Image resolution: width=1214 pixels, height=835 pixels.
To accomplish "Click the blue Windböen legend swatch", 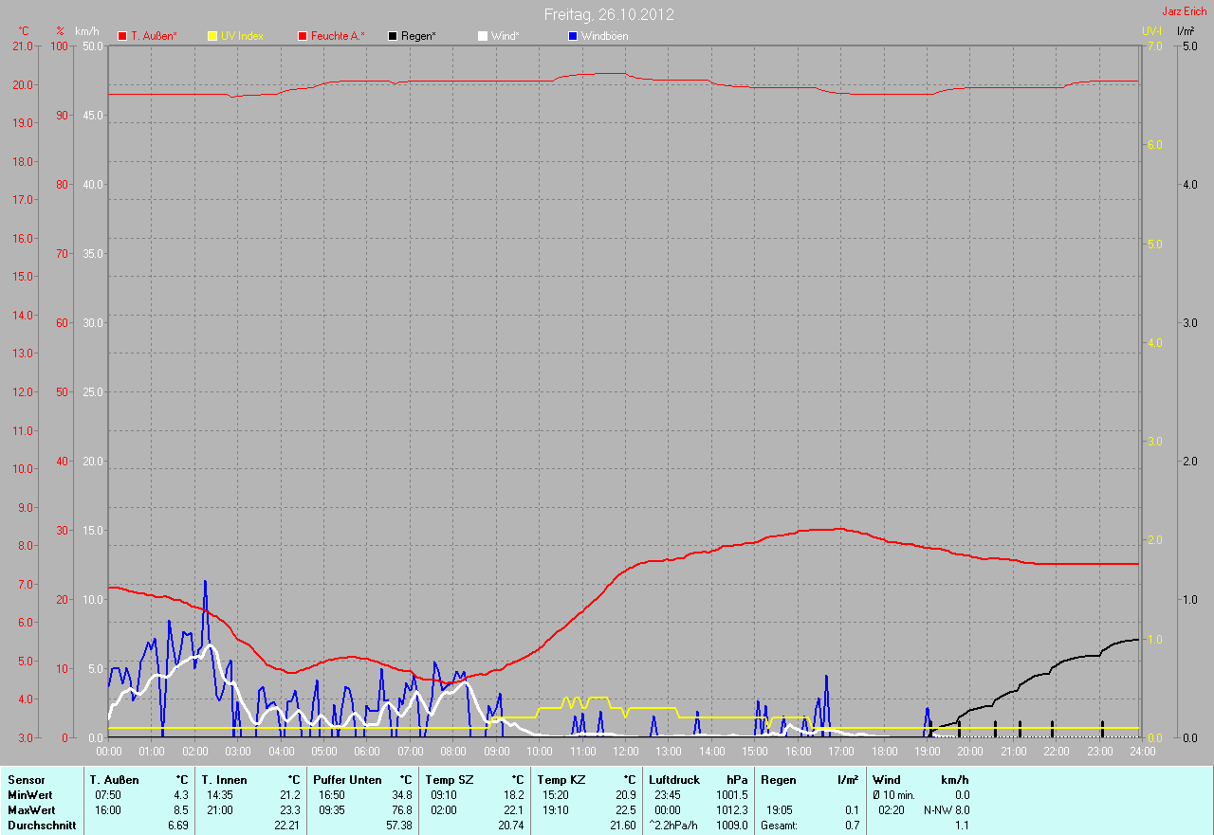I will point(572,36).
